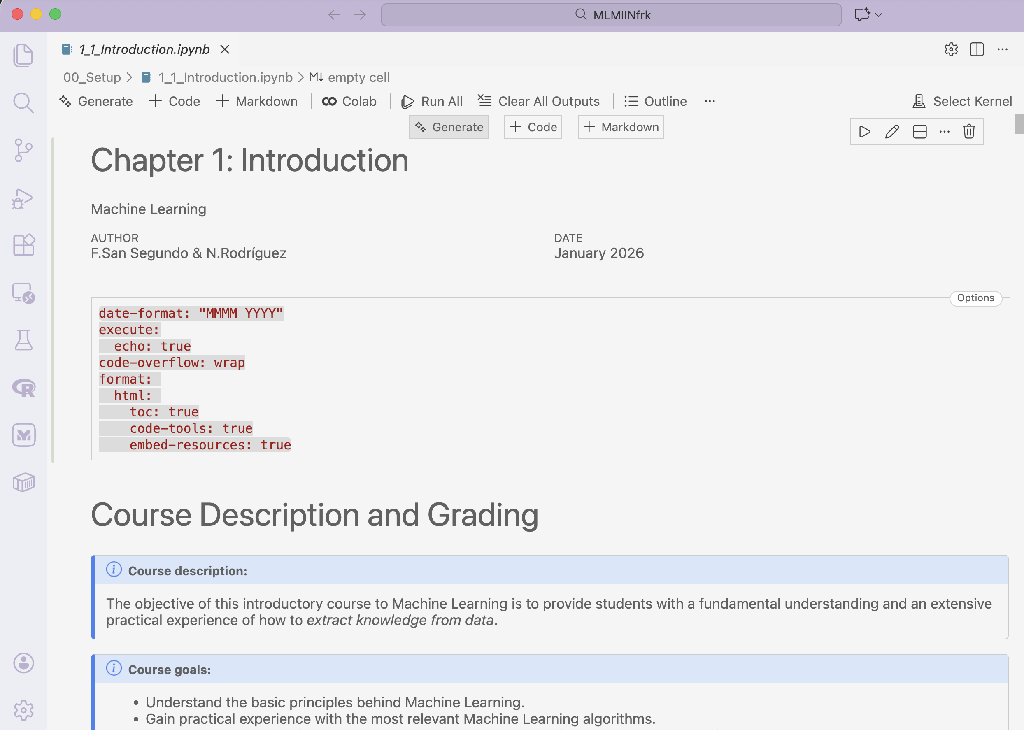Open more actions ellipsis in notebook toolbar
Viewport: 1024px width, 730px height.
click(x=710, y=102)
